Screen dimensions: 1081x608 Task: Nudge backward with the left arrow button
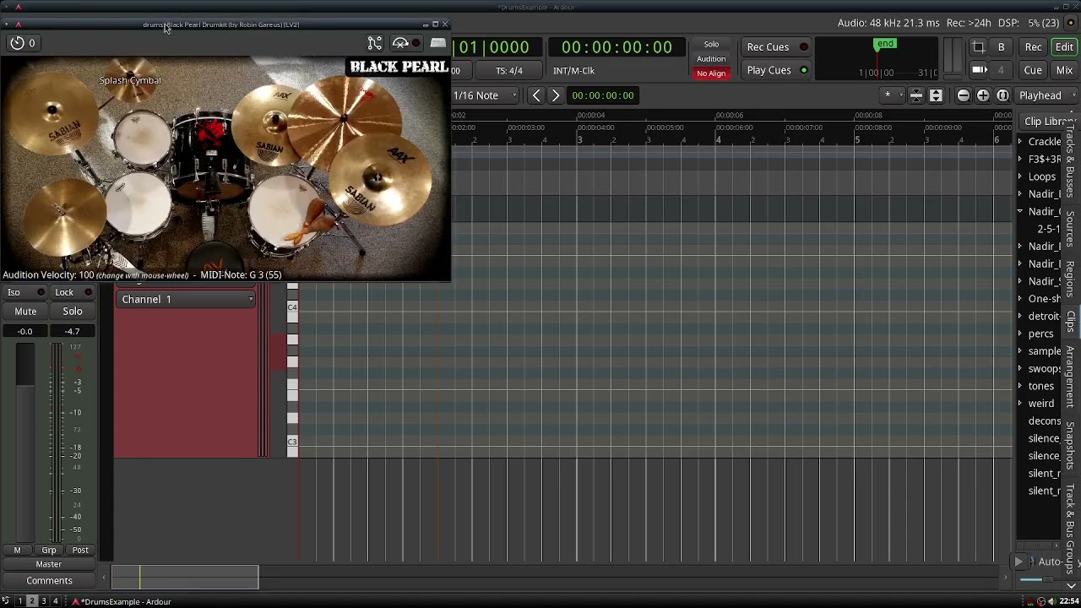[x=536, y=95]
